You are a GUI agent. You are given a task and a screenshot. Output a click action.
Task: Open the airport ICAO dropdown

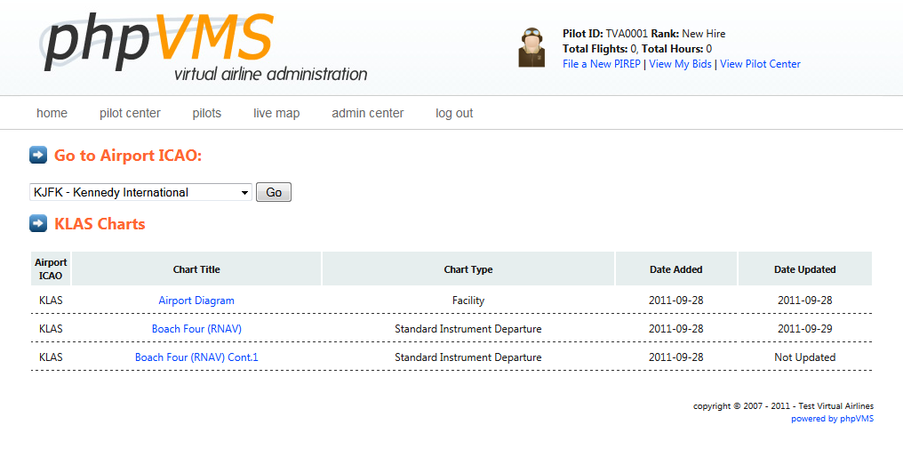coord(140,193)
